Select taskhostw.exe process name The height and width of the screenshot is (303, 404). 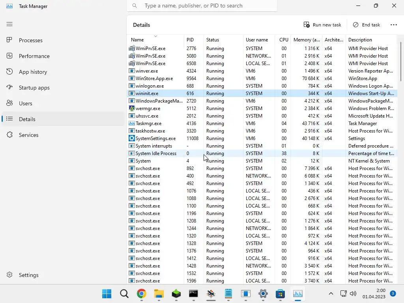coord(150,131)
